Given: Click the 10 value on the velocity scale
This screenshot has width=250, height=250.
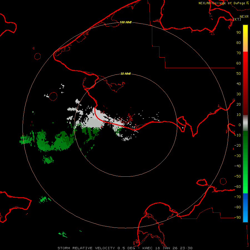Looking at the screenshot, I should (x=239, y=115).
